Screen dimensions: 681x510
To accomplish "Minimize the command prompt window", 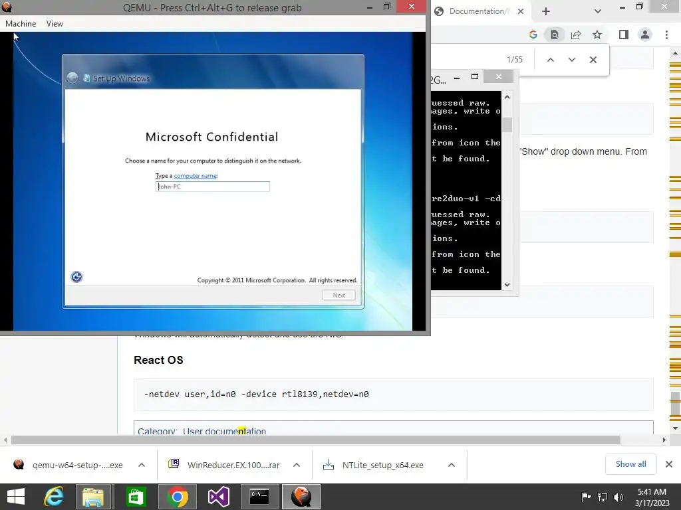I will (x=457, y=78).
